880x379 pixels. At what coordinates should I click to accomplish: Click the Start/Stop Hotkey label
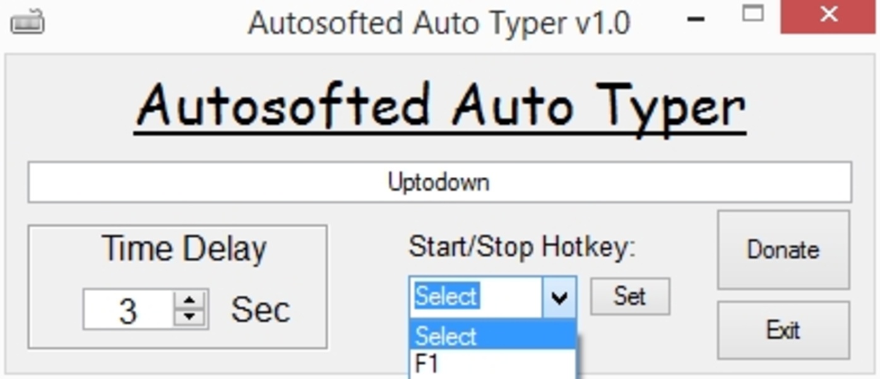tap(522, 246)
